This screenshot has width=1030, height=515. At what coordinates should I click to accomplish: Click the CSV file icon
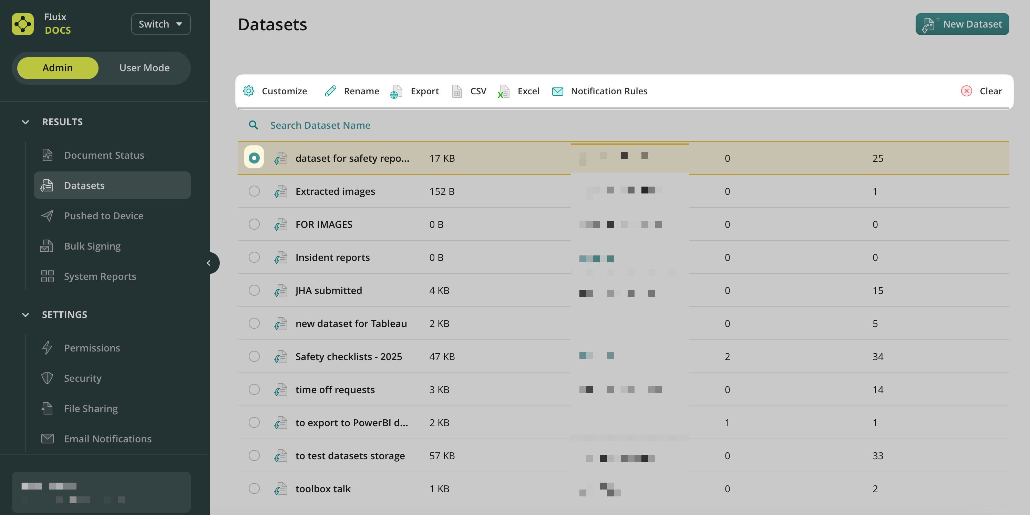(x=457, y=91)
